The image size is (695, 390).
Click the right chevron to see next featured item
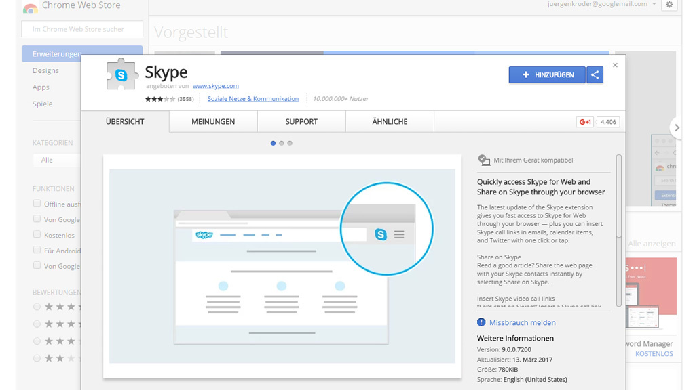(x=677, y=127)
